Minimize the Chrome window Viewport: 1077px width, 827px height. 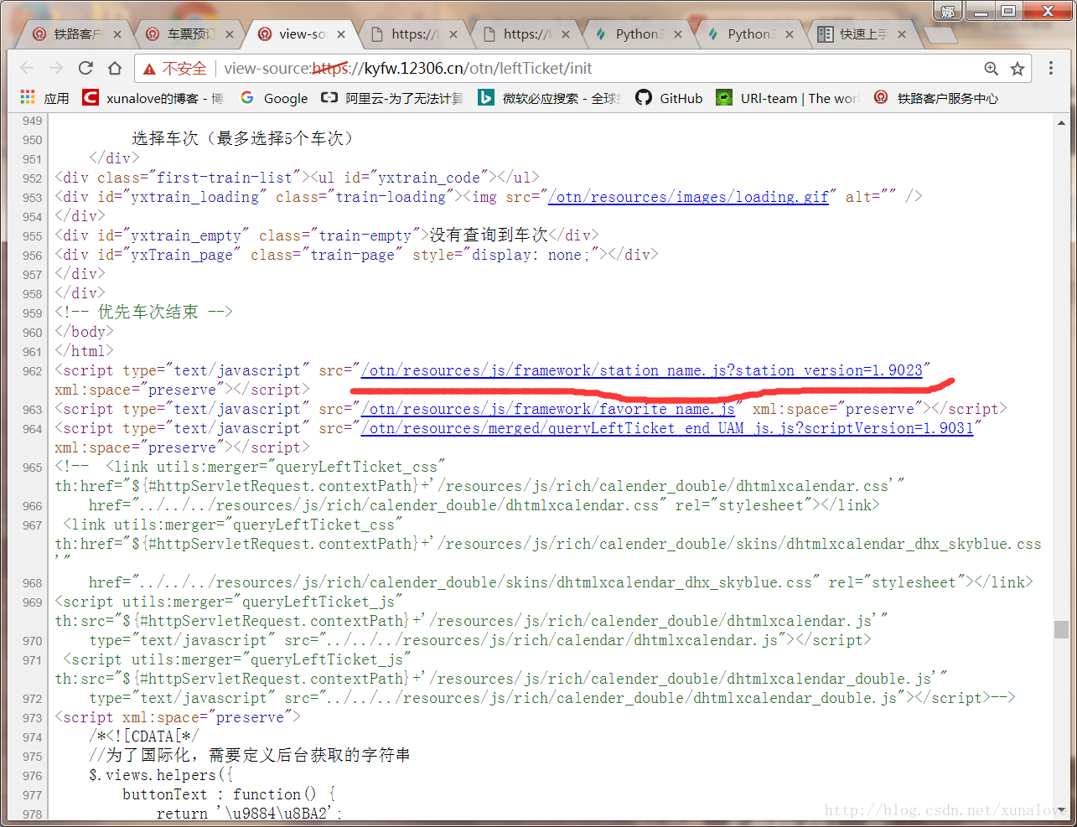click(x=980, y=11)
